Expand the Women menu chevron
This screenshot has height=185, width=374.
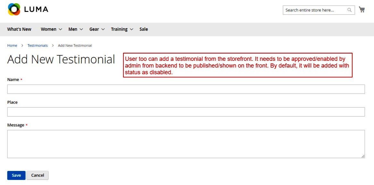(x=60, y=29)
